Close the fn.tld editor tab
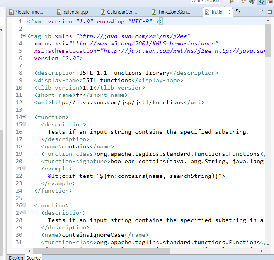274x260 pixels. (x=228, y=12)
